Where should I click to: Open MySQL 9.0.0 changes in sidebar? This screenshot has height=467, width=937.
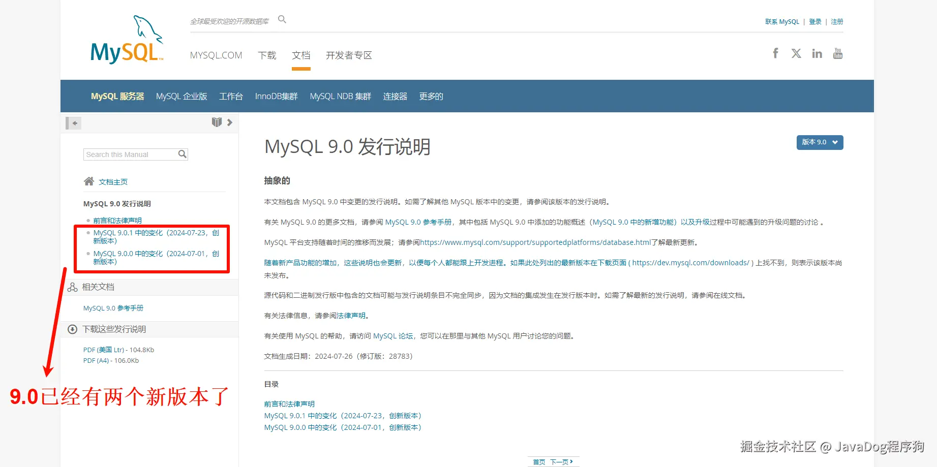(x=156, y=258)
